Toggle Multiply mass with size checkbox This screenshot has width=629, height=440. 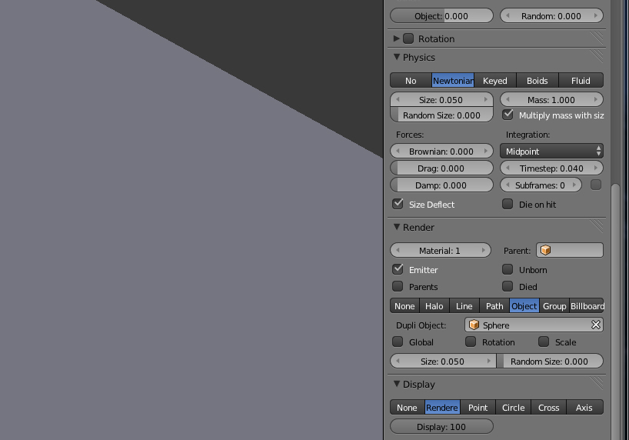(508, 115)
